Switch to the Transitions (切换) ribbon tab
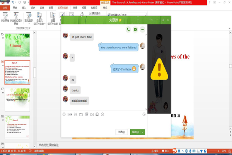 coord(42,8)
